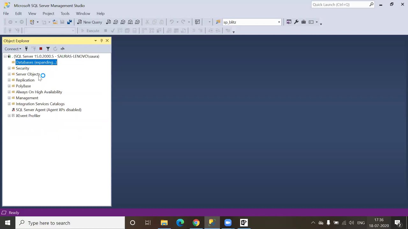This screenshot has height=229, width=408.
Task: Click the Open File toolbar icon
Action: click(x=55, y=22)
